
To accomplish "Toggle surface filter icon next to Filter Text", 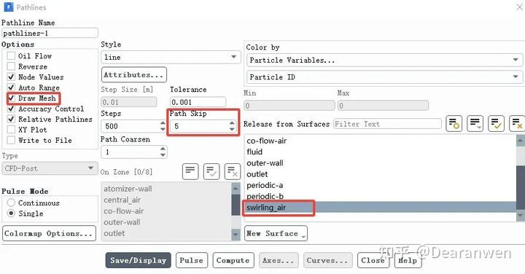I will click(454, 123).
